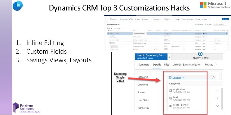The width and height of the screenshot is (231, 115).
Task: Click Edit columns above the grid
Action: pos(199,24)
